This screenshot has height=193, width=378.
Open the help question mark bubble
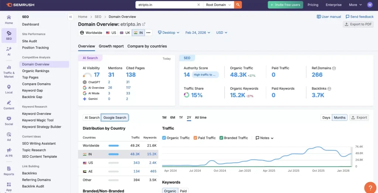click(x=370, y=188)
